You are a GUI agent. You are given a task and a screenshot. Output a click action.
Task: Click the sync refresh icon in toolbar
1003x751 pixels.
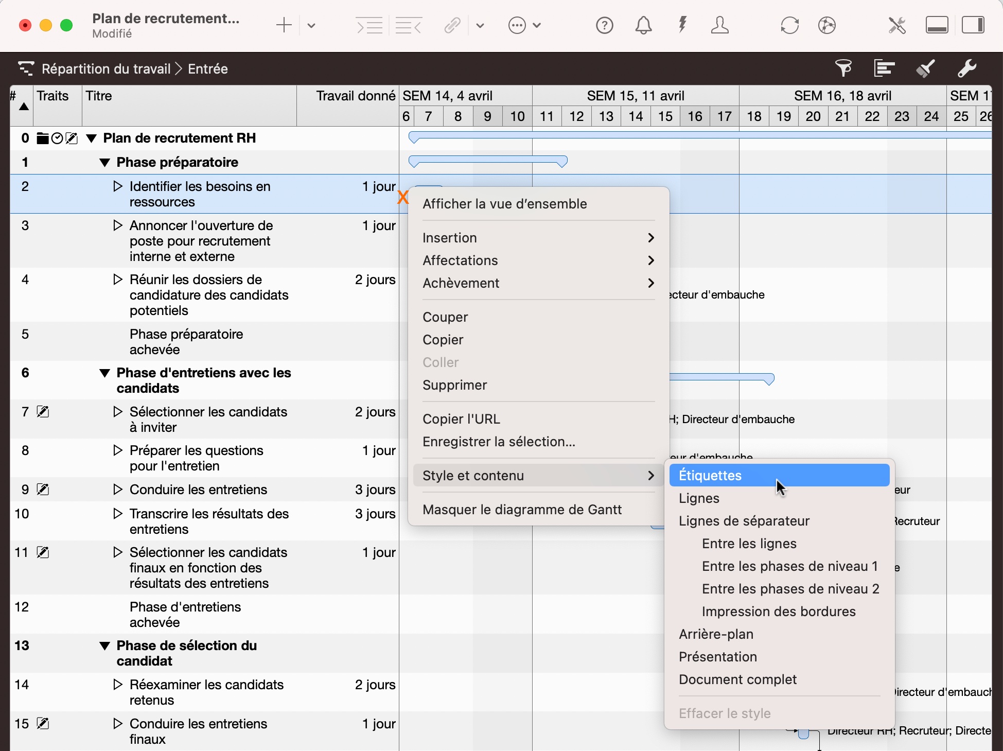click(790, 25)
